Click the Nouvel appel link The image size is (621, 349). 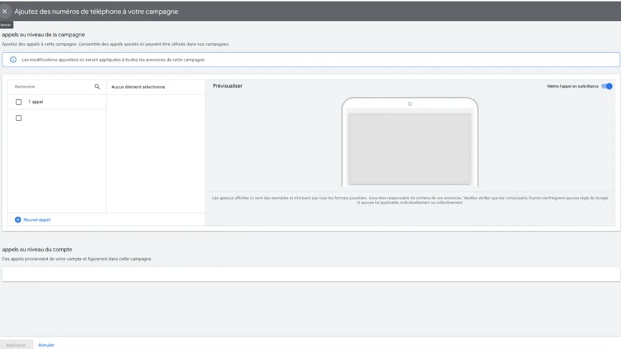pyautogui.click(x=37, y=219)
